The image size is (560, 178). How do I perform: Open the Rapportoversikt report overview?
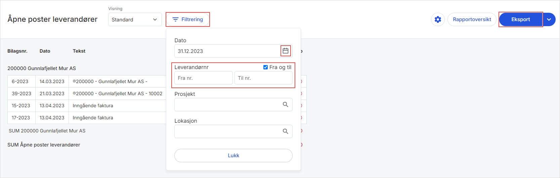coord(472,19)
